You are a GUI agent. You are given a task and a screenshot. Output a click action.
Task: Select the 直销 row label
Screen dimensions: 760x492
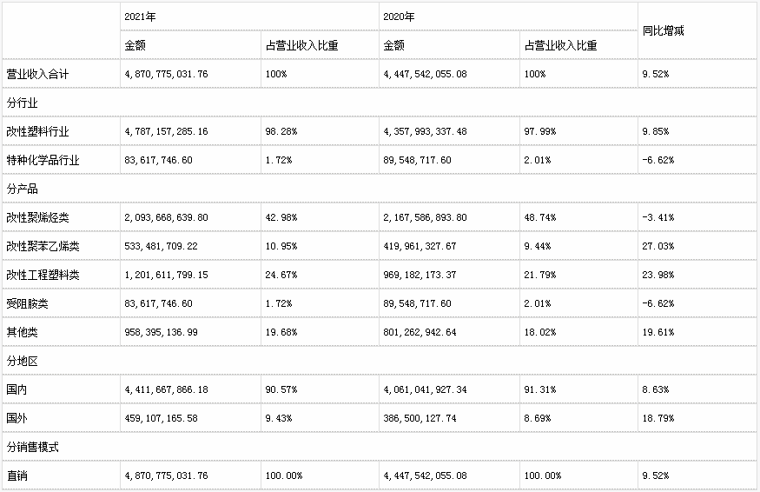point(17,475)
